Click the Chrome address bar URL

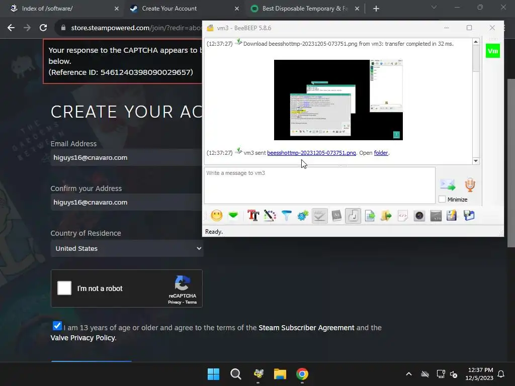(x=136, y=28)
